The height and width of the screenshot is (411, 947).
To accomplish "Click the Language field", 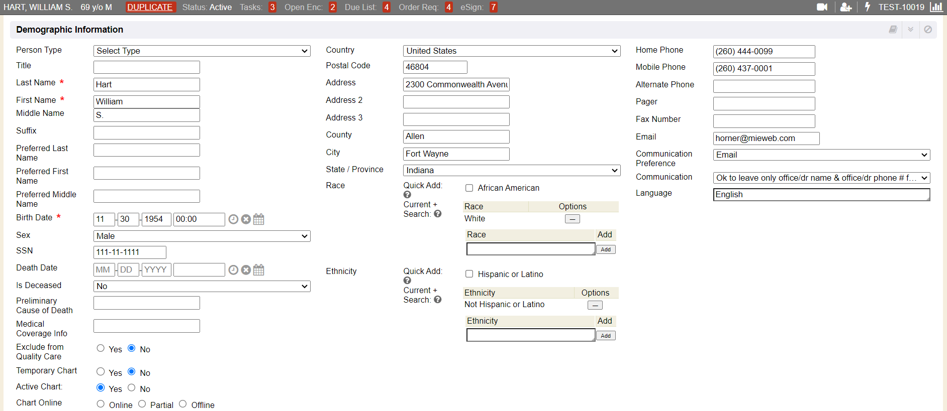I will [x=821, y=195].
